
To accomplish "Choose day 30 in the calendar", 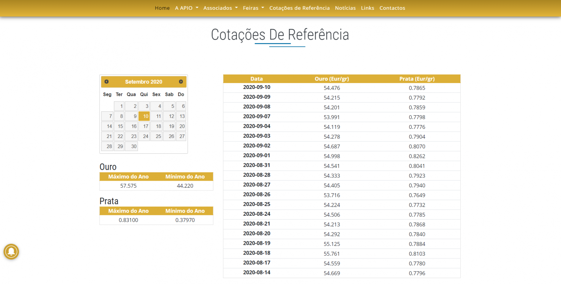I will (x=132, y=146).
